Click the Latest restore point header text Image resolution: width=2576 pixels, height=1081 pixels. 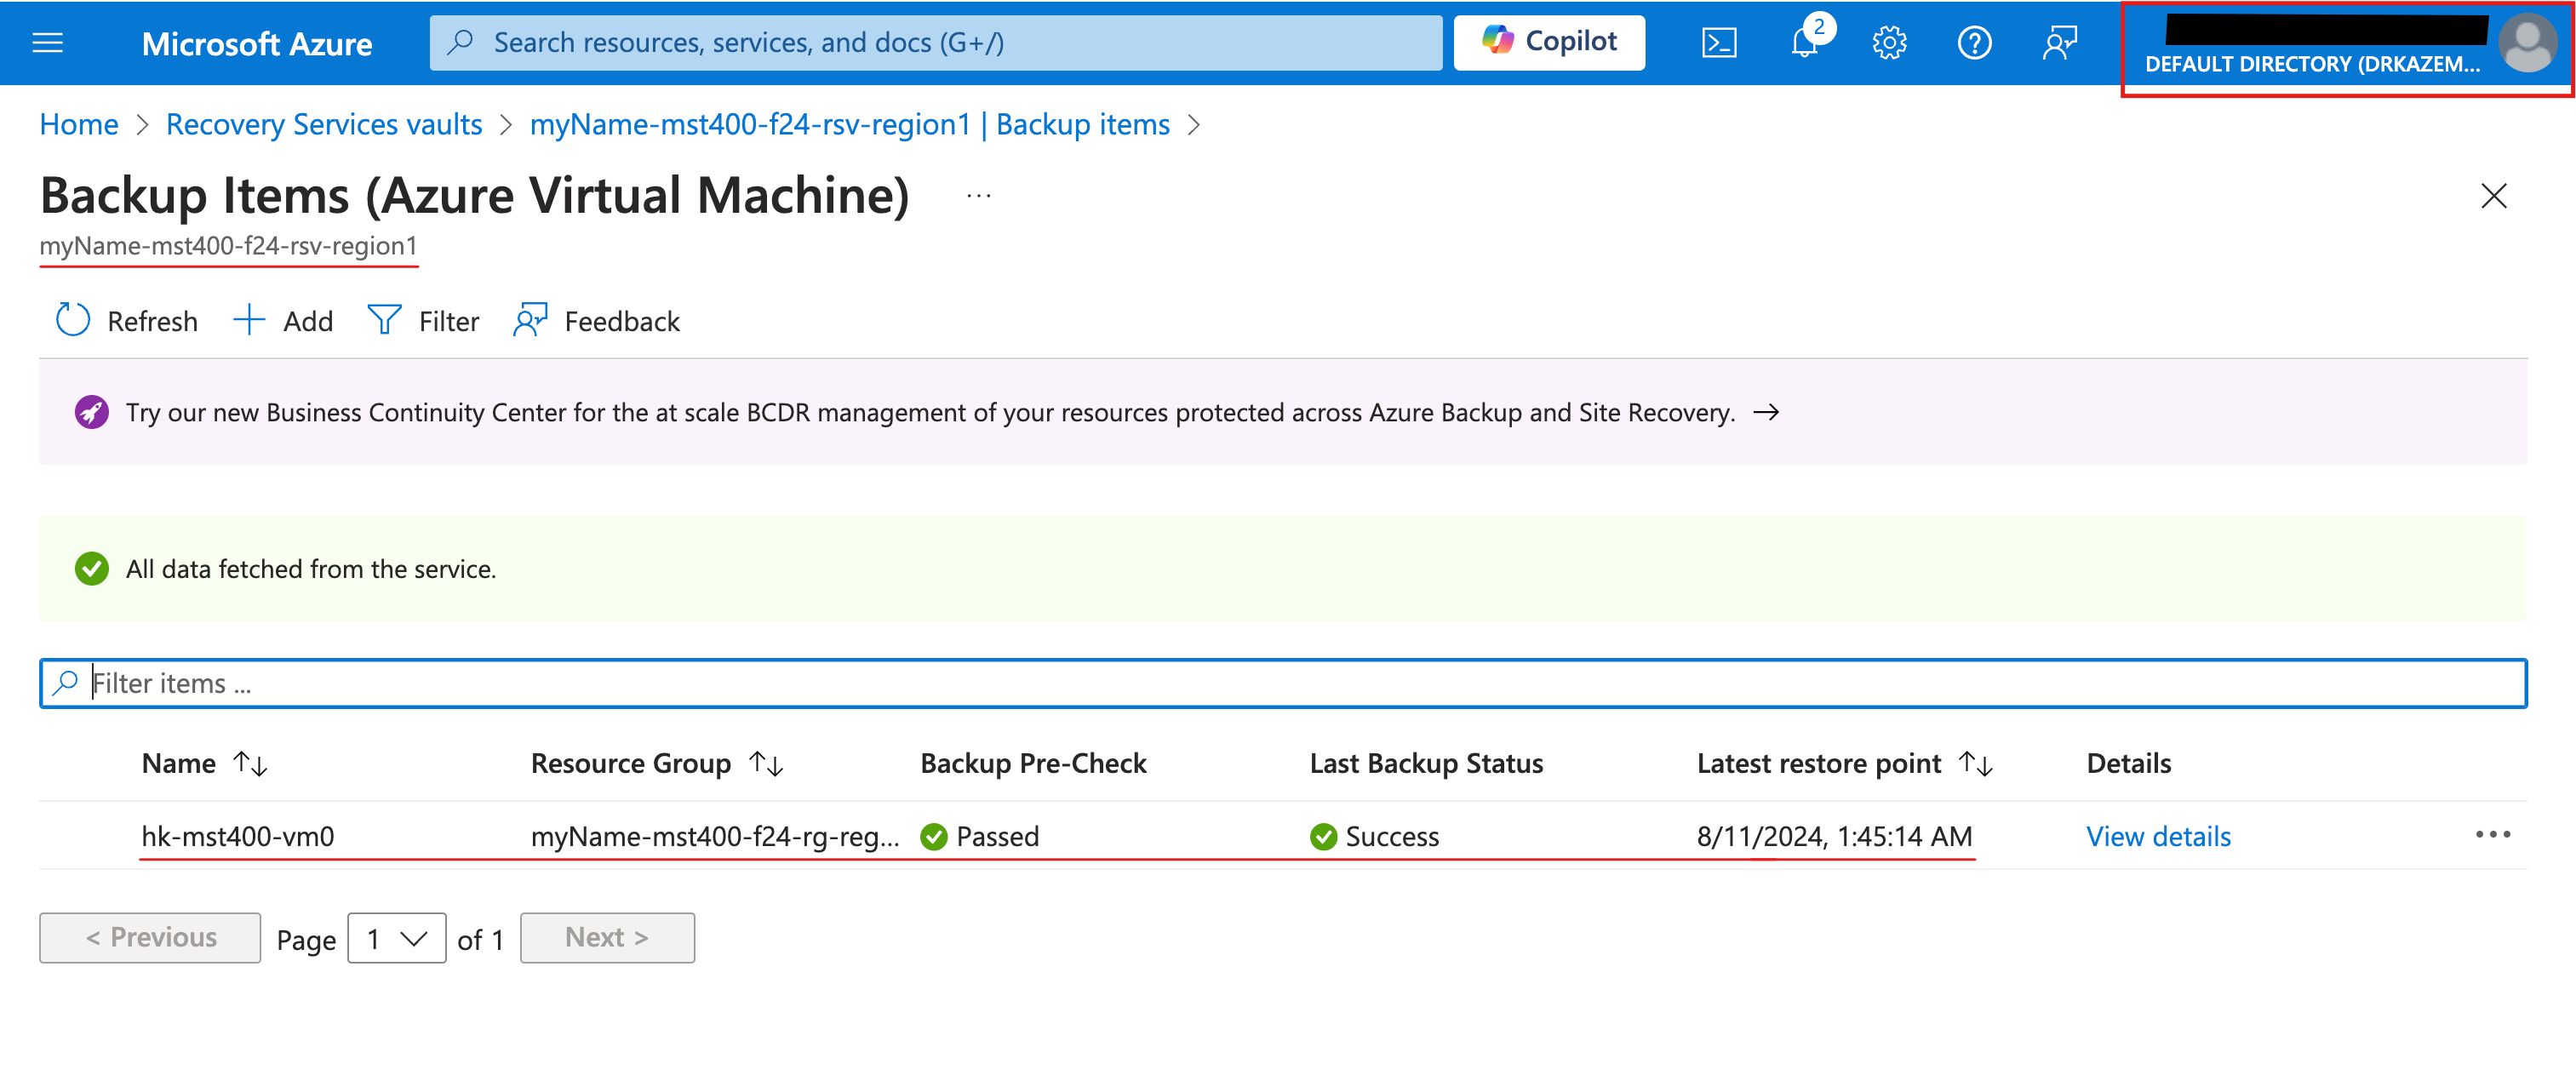point(1819,764)
